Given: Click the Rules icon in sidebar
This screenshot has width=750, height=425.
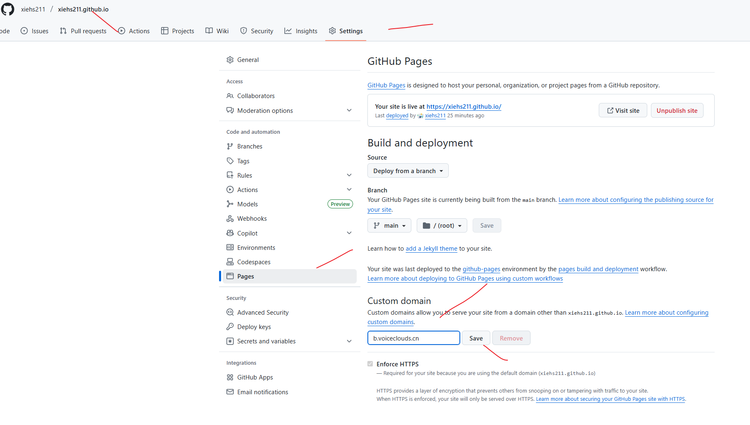Looking at the screenshot, I should pos(230,175).
